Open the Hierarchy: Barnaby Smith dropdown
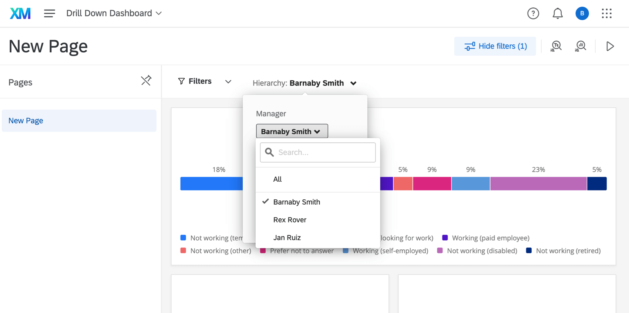 point(305,83)
